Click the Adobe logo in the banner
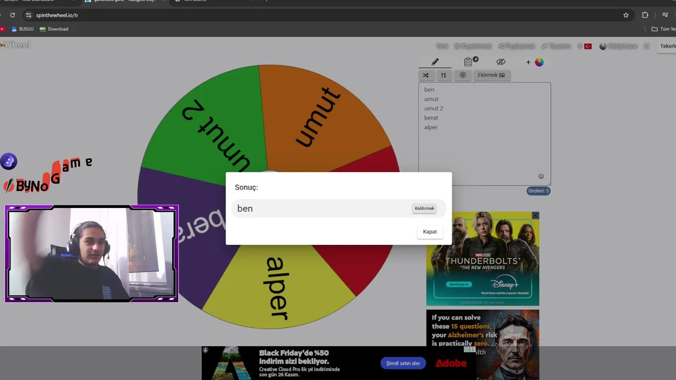 (x=450, y=363)
